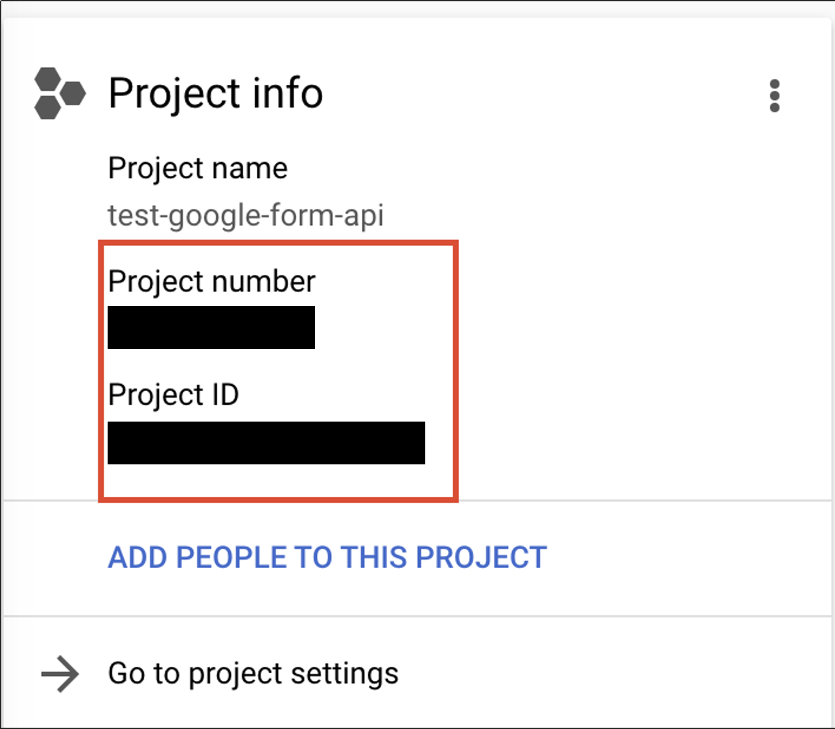Click the left border of the red highlight box
The width and height of the screenshot is (835, 729).
tap(100, 371)
